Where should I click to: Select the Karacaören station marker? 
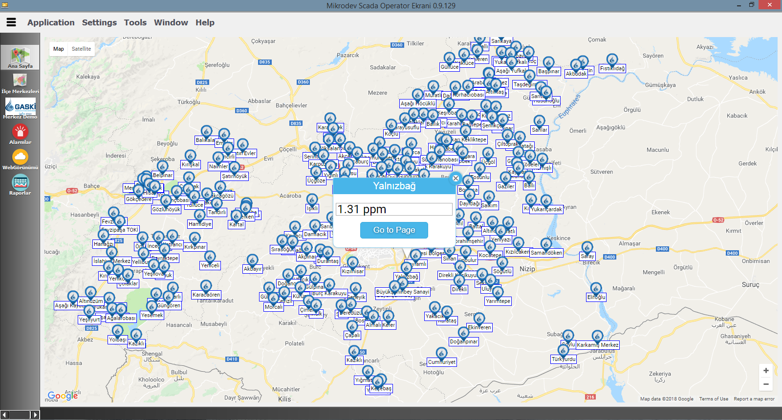(x=206, y=286)
